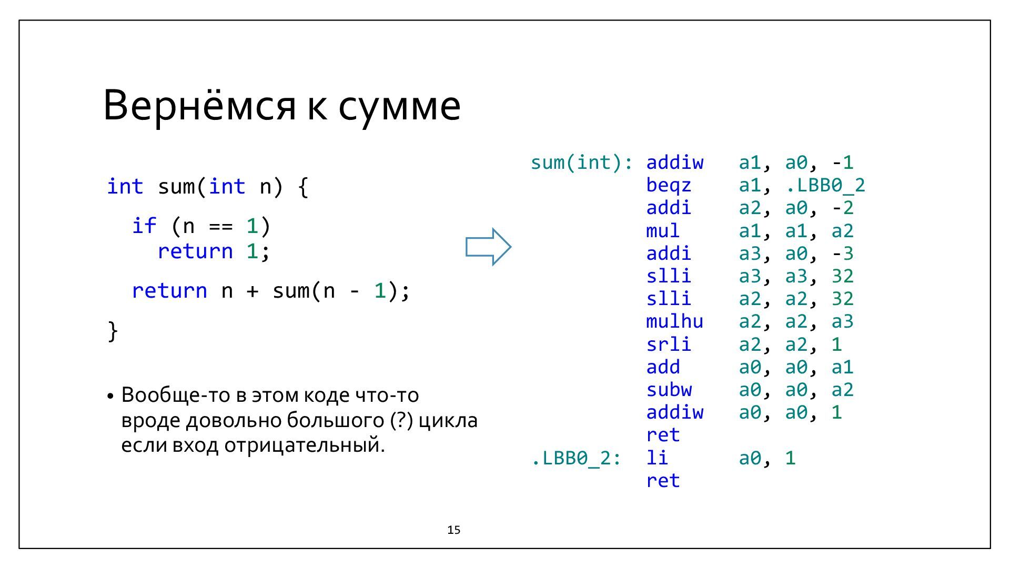Click the "return n + sum(n - 1);" line

[x=270, y=291]
